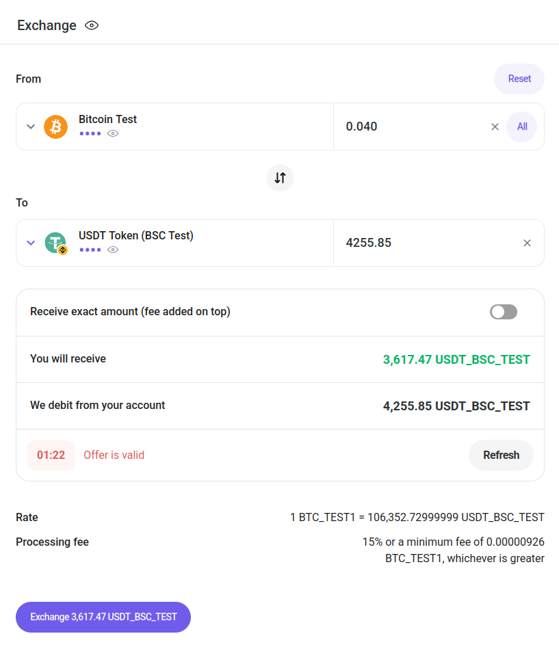This screenshot has height=649, width=559.
Task: Click the 01:22 offer countdown timer
Action: click(51, 455)
